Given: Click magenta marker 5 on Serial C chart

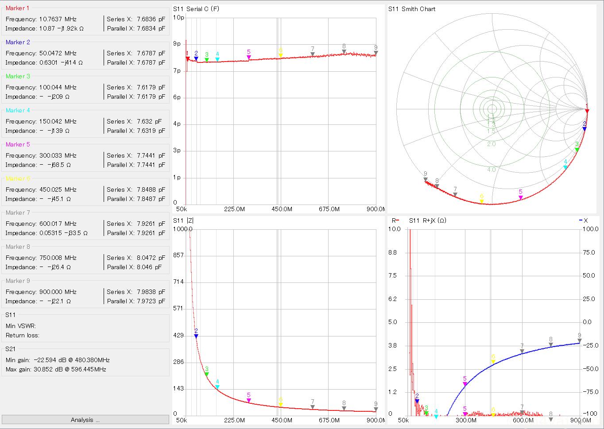Looking at the screenshot, I should coord(249,57).
